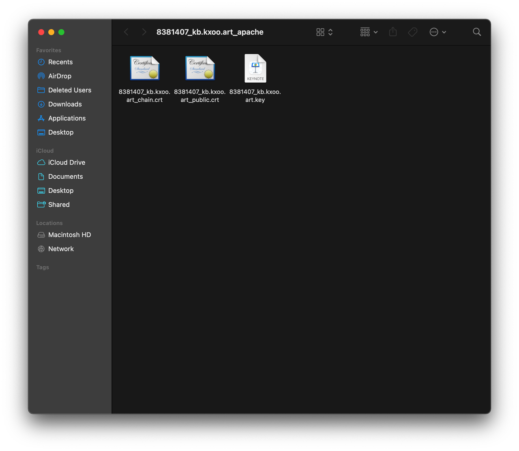Image resolution: width=519 pixels, height=451 pixels.
Task: Select Macintosh HD under Locations
Action: pyautogui.click(x=69, y=235)
